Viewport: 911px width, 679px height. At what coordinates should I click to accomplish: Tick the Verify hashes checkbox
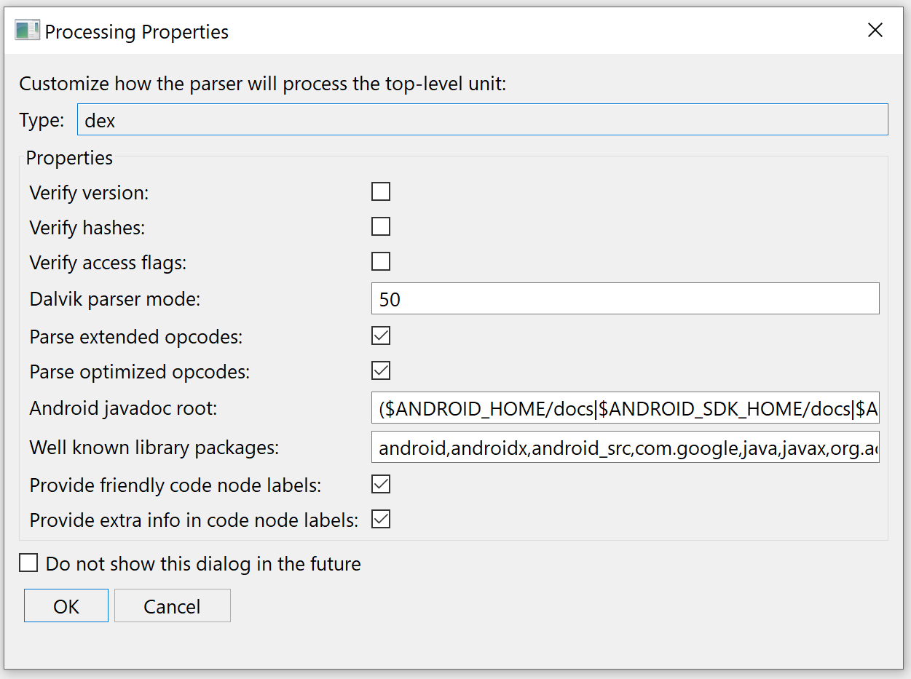[x=381, y=227]
